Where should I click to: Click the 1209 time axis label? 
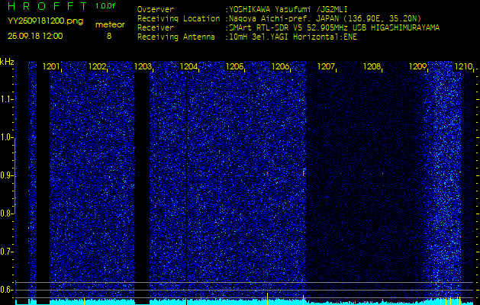click(x=418, y=66)
